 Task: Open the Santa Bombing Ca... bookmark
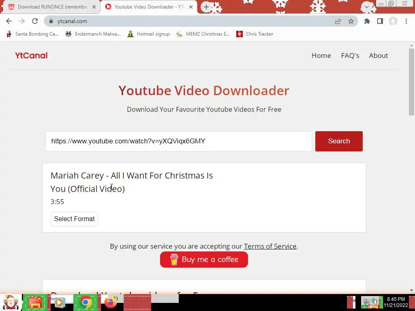pyautogui.click(x=32, y=34)
